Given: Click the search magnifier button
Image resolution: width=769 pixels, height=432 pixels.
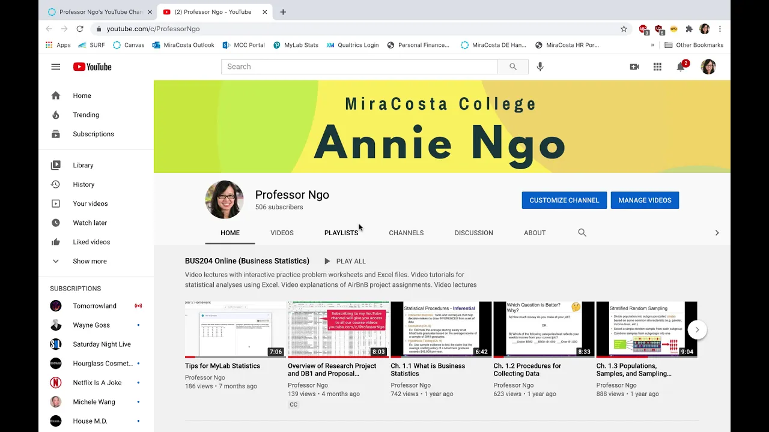Looking at the screenshot, I should (x=513, y=67).
